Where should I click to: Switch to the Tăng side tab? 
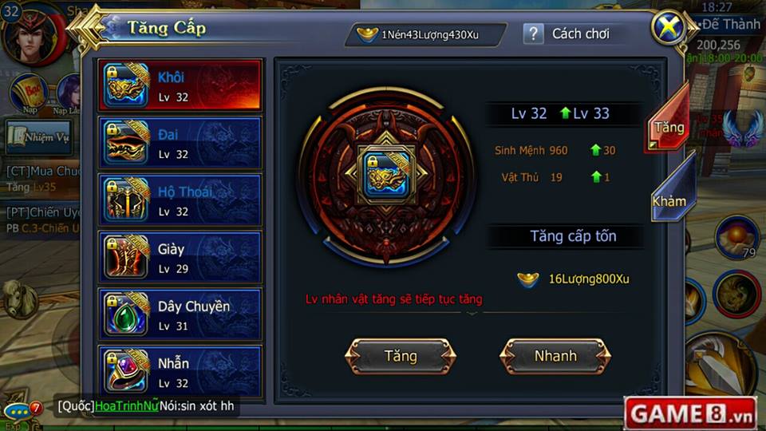[669, 121]
